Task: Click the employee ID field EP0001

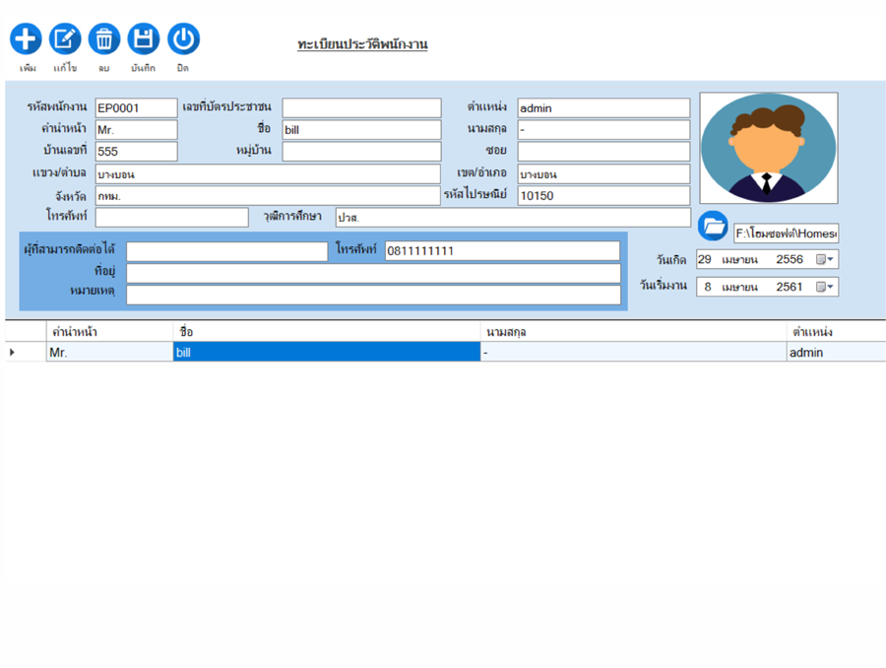Action: (136, 108)
